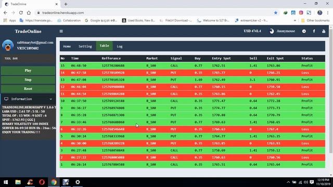Click reference 125768546648 in row 6
Viewport: 333px width, 187px height.
[113, 129]
